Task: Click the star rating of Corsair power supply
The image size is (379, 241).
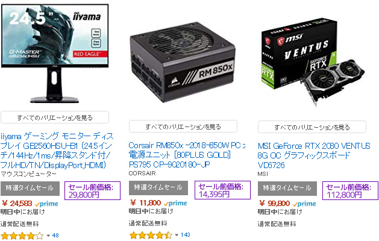Action: click(151, 235)
